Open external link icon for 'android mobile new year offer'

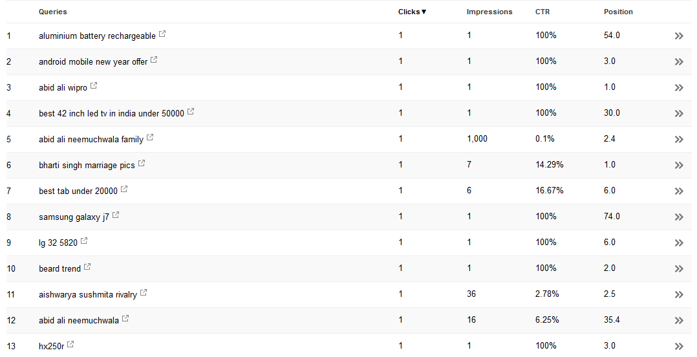(154, 60)
